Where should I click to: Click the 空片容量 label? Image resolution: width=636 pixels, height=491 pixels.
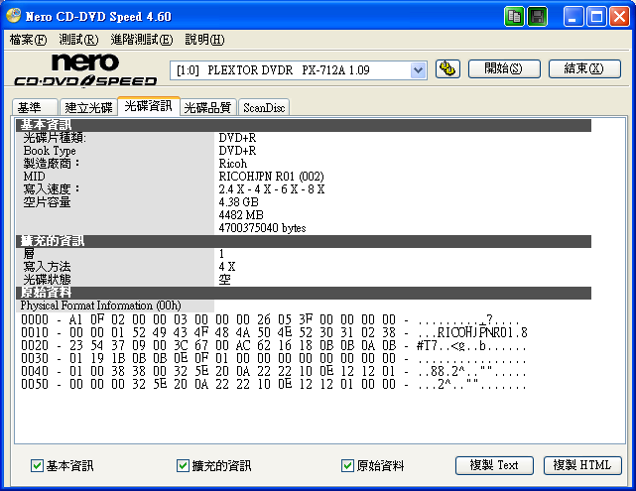(47, 202)
